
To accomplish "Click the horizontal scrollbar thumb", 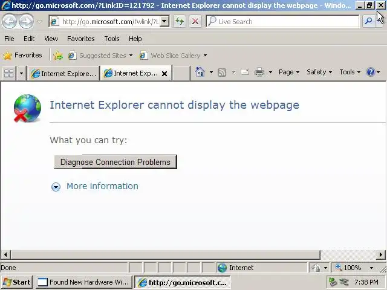I will pyautogui.click(x=165, y=254).
